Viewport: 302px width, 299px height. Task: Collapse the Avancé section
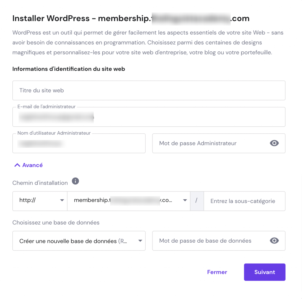coord(28,165)
